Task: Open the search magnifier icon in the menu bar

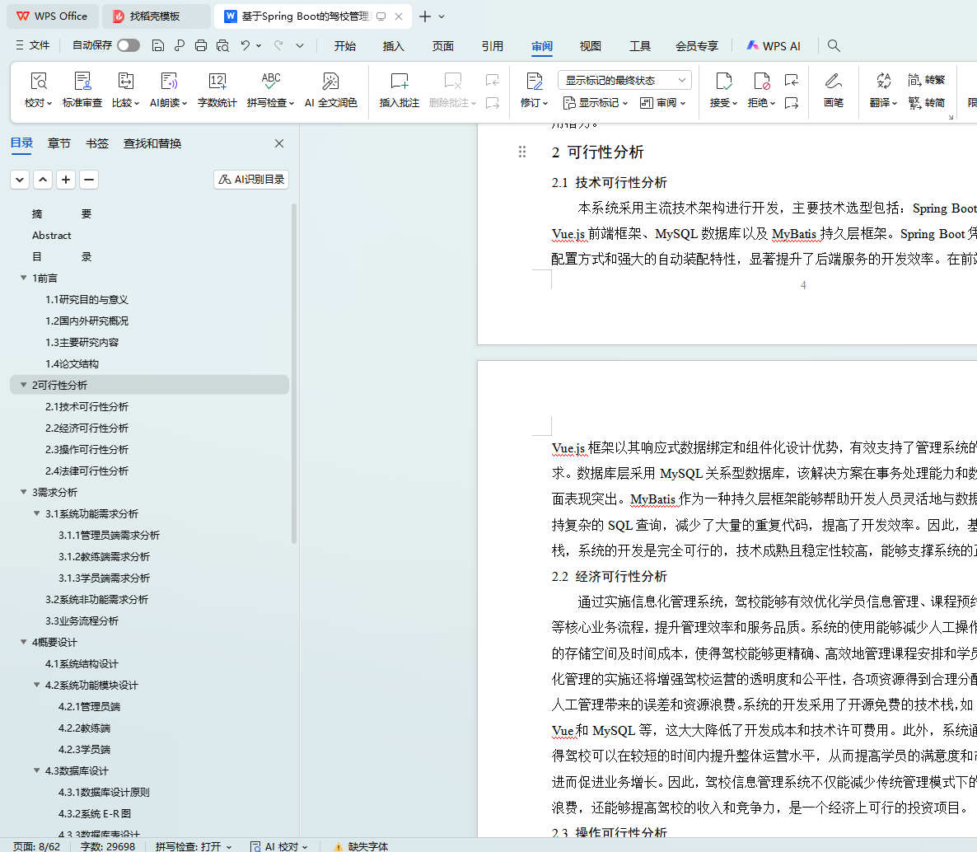Action: coord(834,45)
